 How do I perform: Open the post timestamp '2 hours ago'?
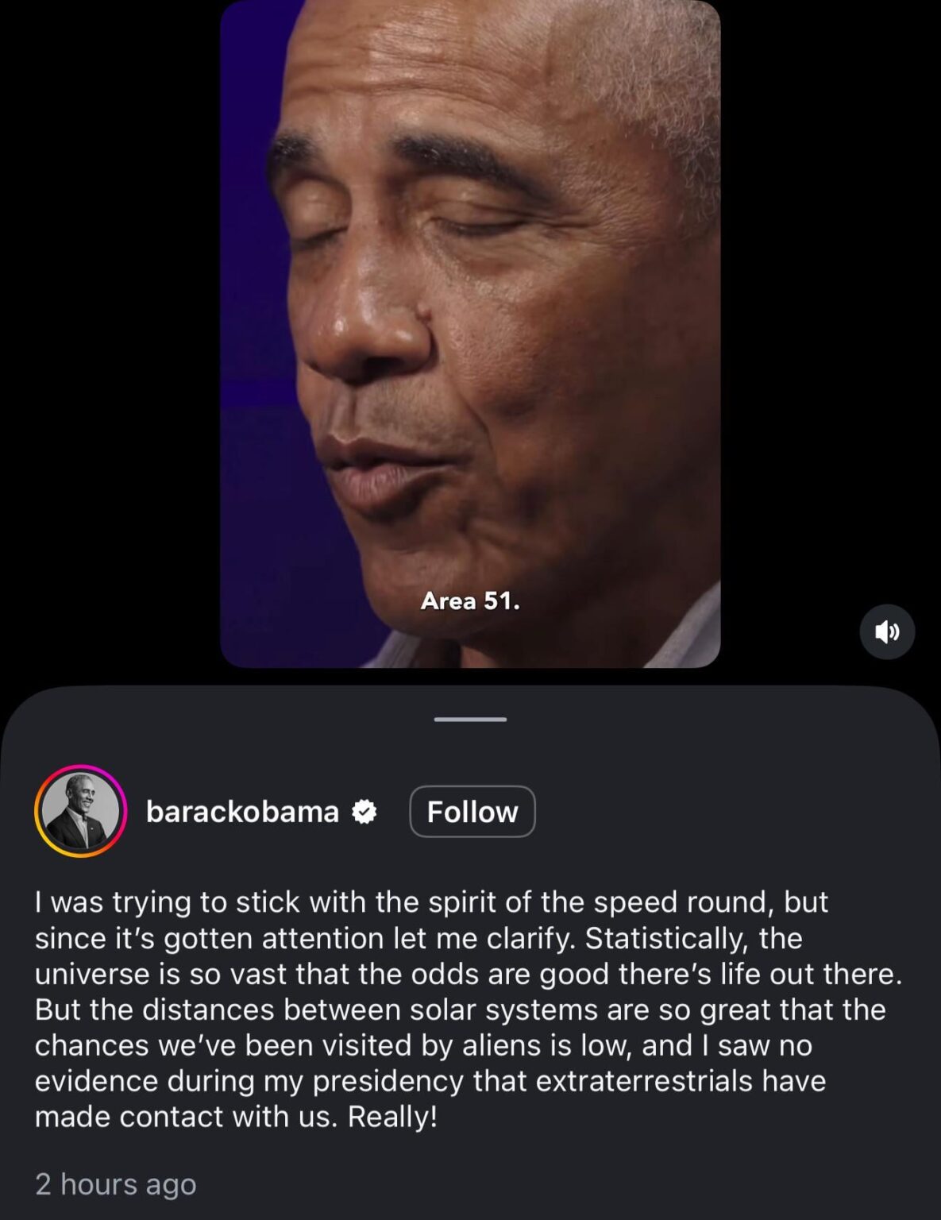pyautogui.click(x=115, y=1183)
